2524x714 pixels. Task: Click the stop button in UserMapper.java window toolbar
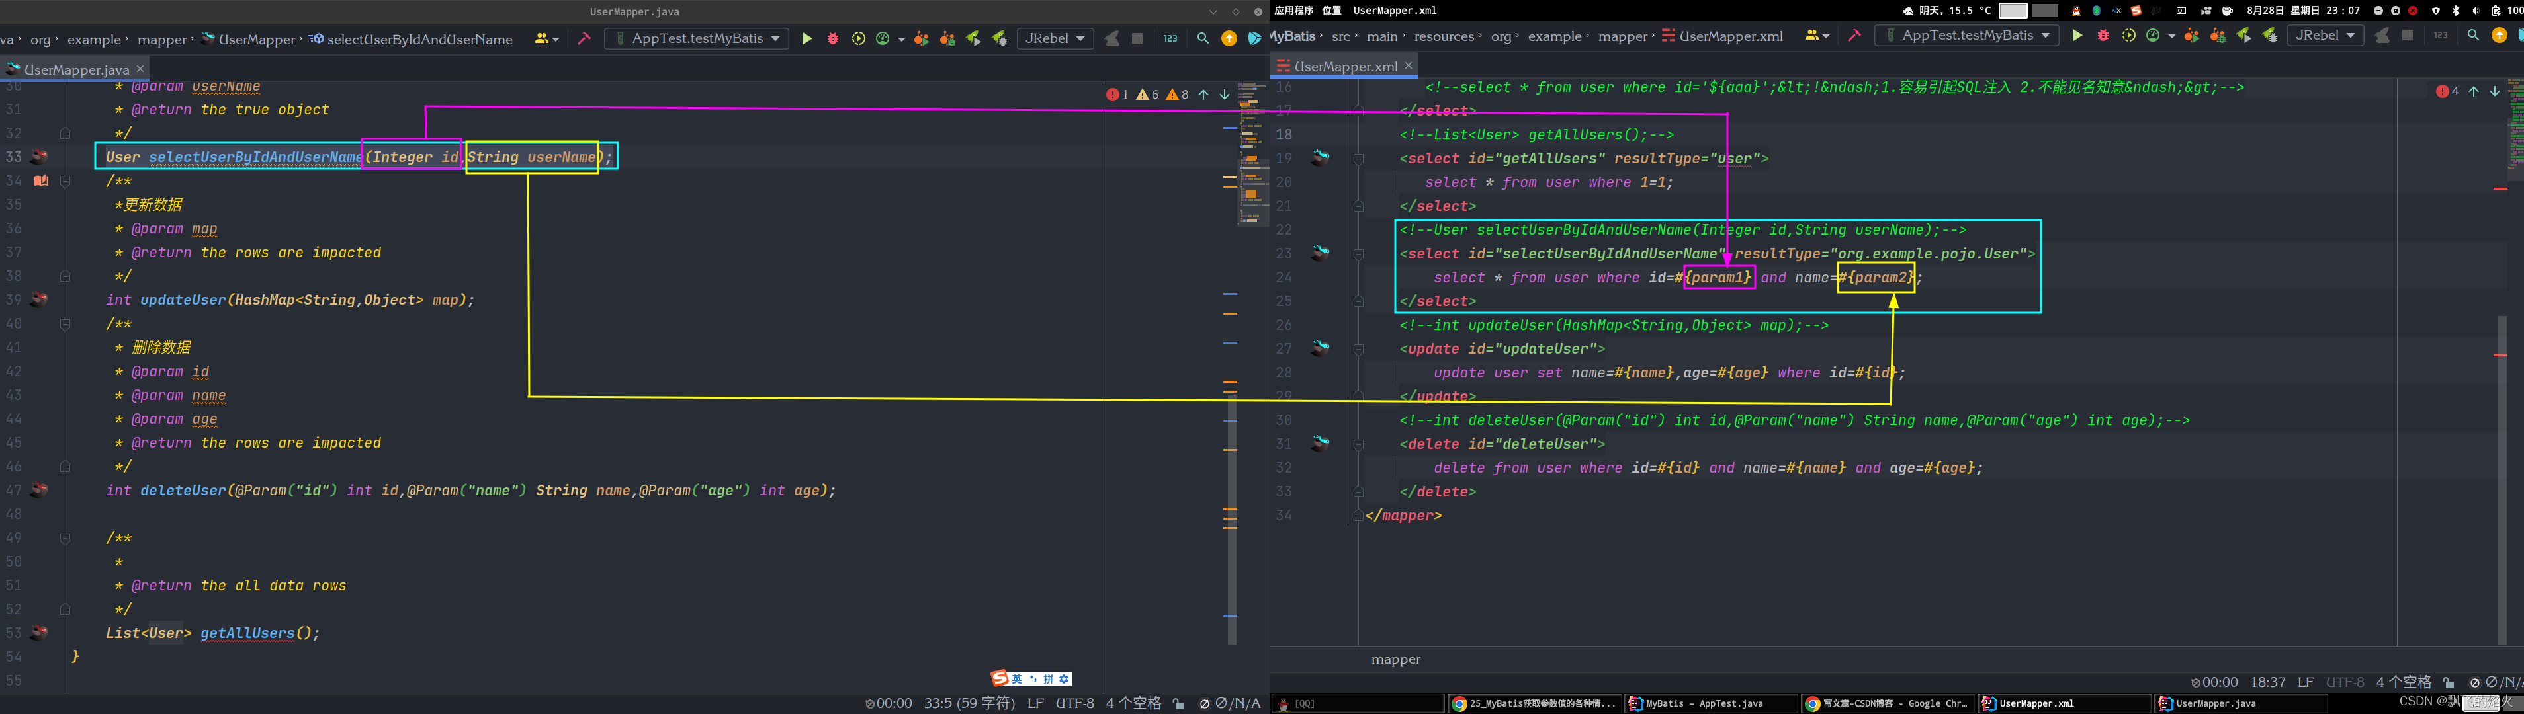[x=1137, y=39]
